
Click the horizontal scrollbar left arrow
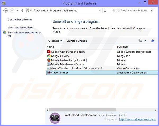(x=47, y=110)
